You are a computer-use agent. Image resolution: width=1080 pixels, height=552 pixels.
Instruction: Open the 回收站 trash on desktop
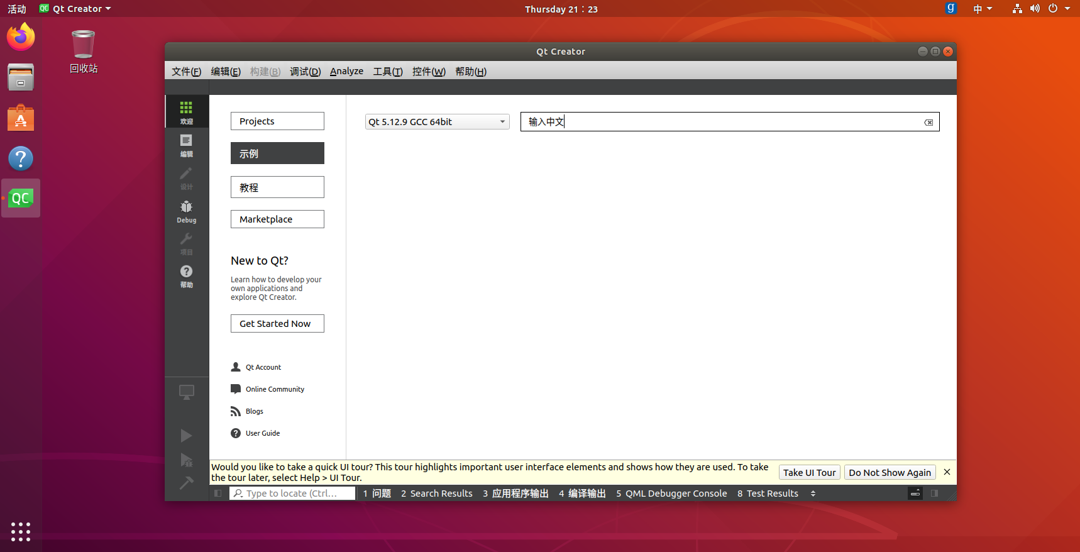pyautogui.click(x=84, y=52)
